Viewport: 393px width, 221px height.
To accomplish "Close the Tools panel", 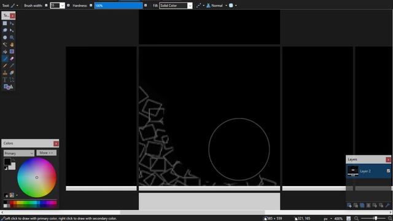I will click(x=12, y=16).
